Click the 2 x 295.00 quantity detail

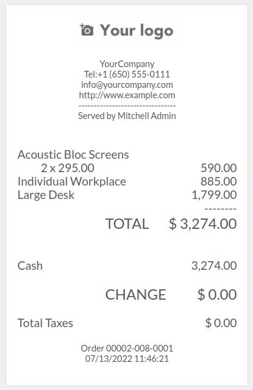coord(68,168)
